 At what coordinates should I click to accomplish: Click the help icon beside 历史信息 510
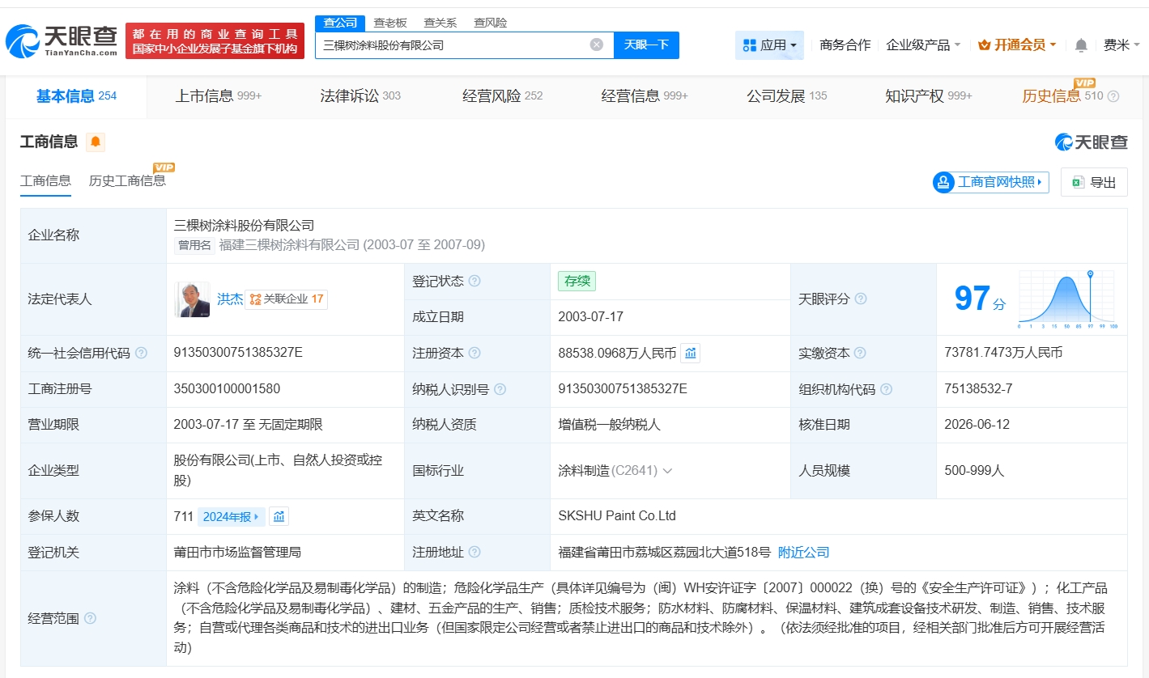coord(1113,96)
